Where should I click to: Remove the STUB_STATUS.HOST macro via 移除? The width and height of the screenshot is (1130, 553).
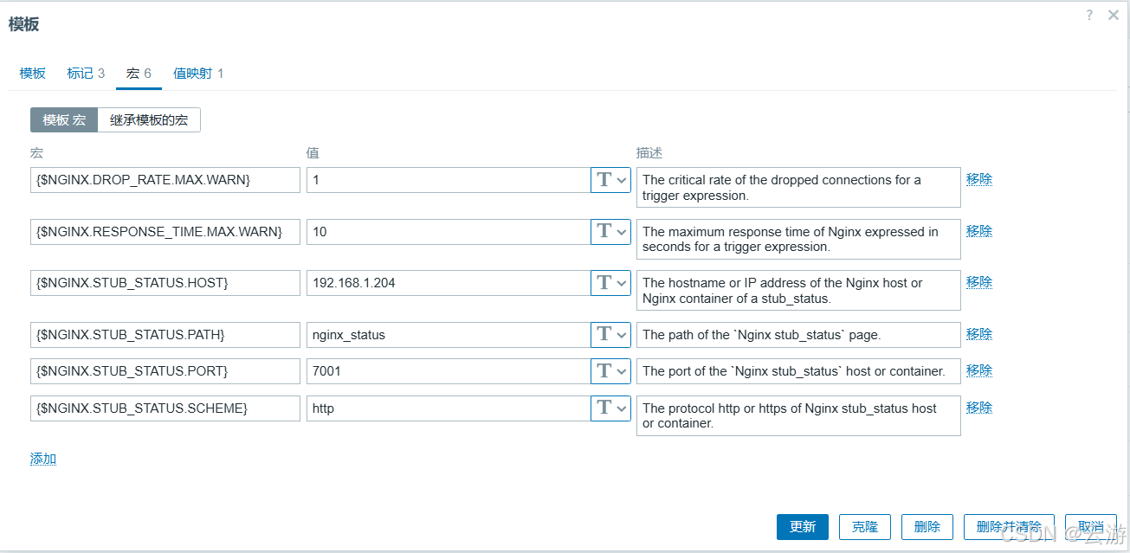point(979,282)
